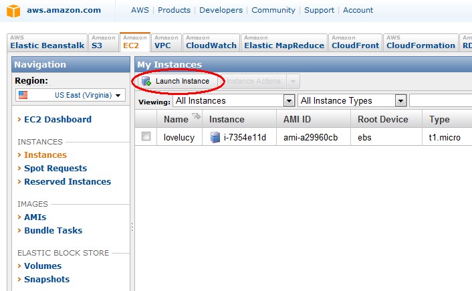
Task: Open the Elastic MapReduce tab
Action: pos(284,42)
